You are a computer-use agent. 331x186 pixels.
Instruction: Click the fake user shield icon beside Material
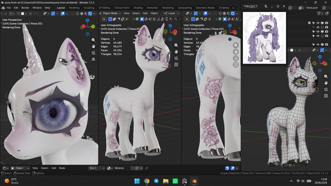point(132,168)
